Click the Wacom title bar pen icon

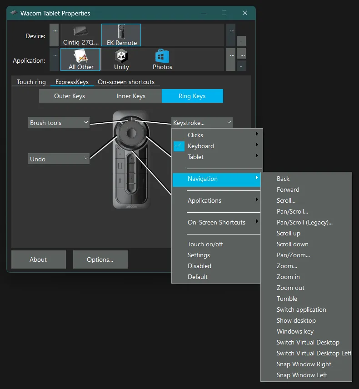tap(14, 13)
